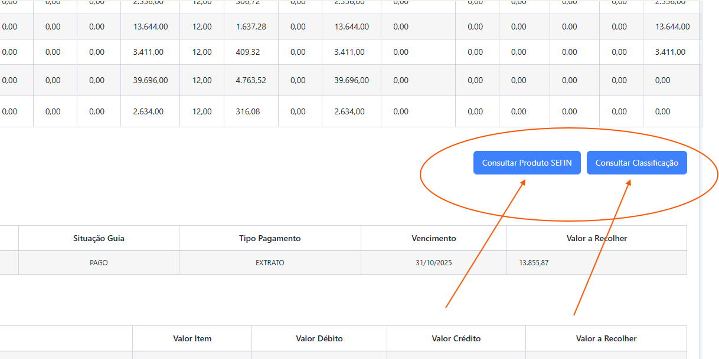Select the Valor Item column header
Image resolution: width=719 pixels, height=359 pixels.
click(192, 338)
